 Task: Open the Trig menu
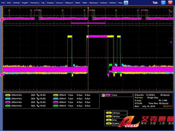click(x=43, y=2)
